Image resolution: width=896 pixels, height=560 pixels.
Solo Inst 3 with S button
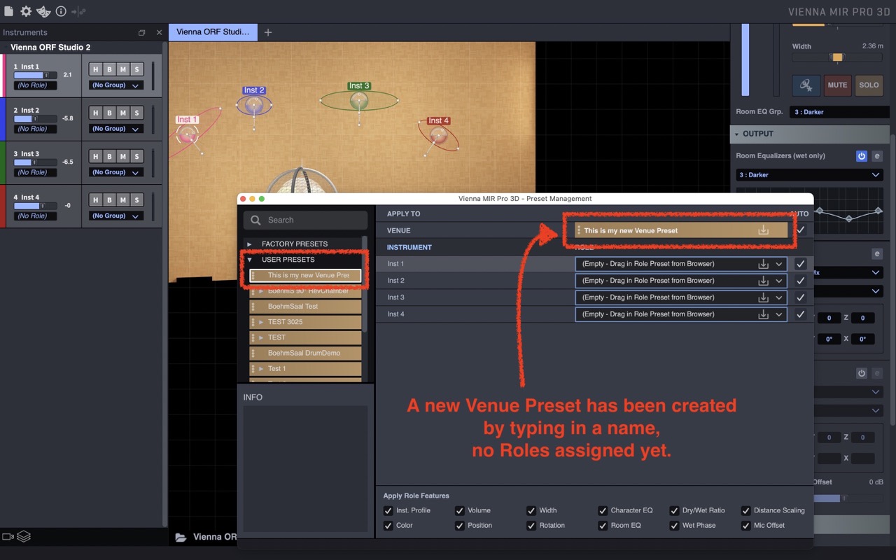(136, 156)
